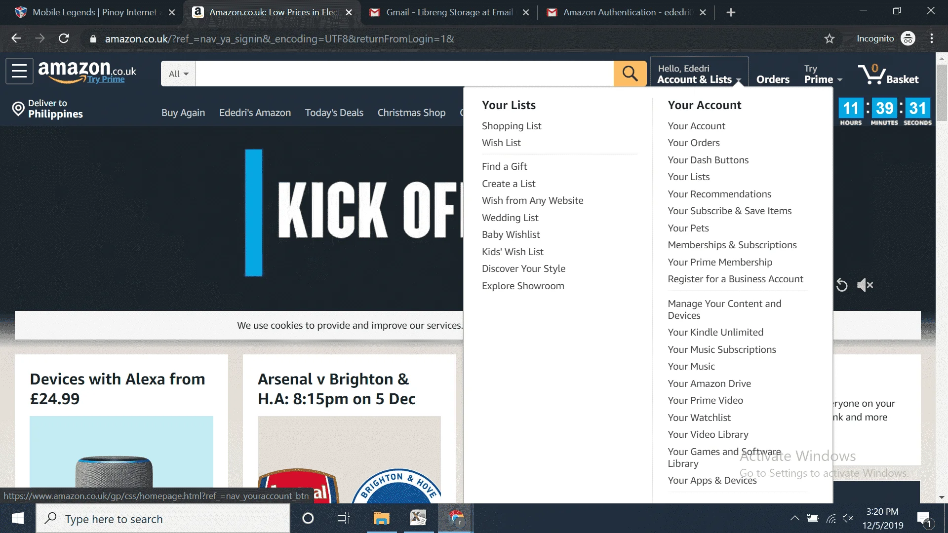Show hidden system tray icons
Viewport: 948px width, 533px height.
(794, 518)
